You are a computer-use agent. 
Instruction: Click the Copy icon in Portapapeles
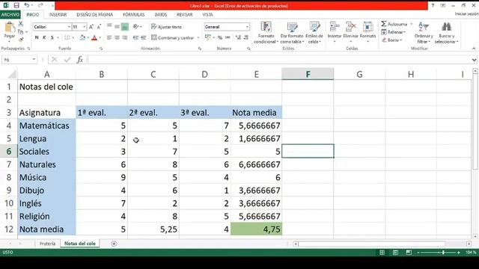20,31
